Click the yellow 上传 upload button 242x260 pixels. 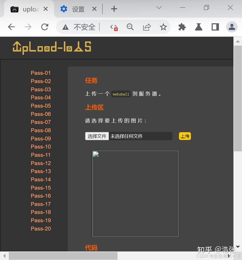tap(185, 136)
